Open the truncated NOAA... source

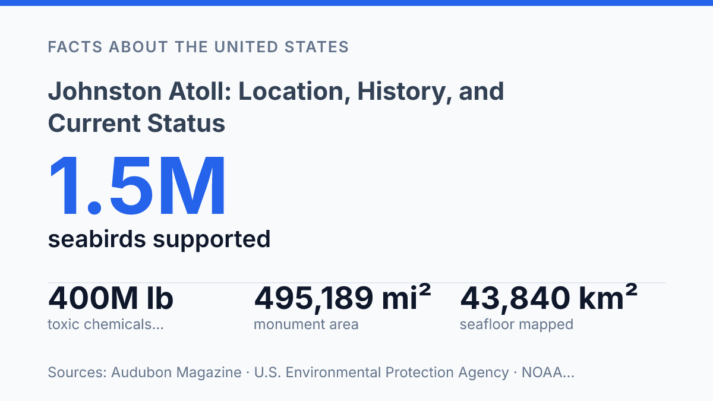click(547, 372)
